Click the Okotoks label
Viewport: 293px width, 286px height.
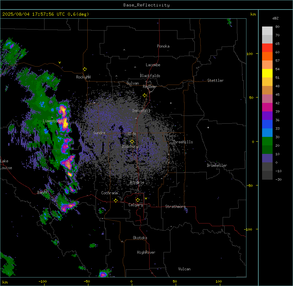[140, 238]
